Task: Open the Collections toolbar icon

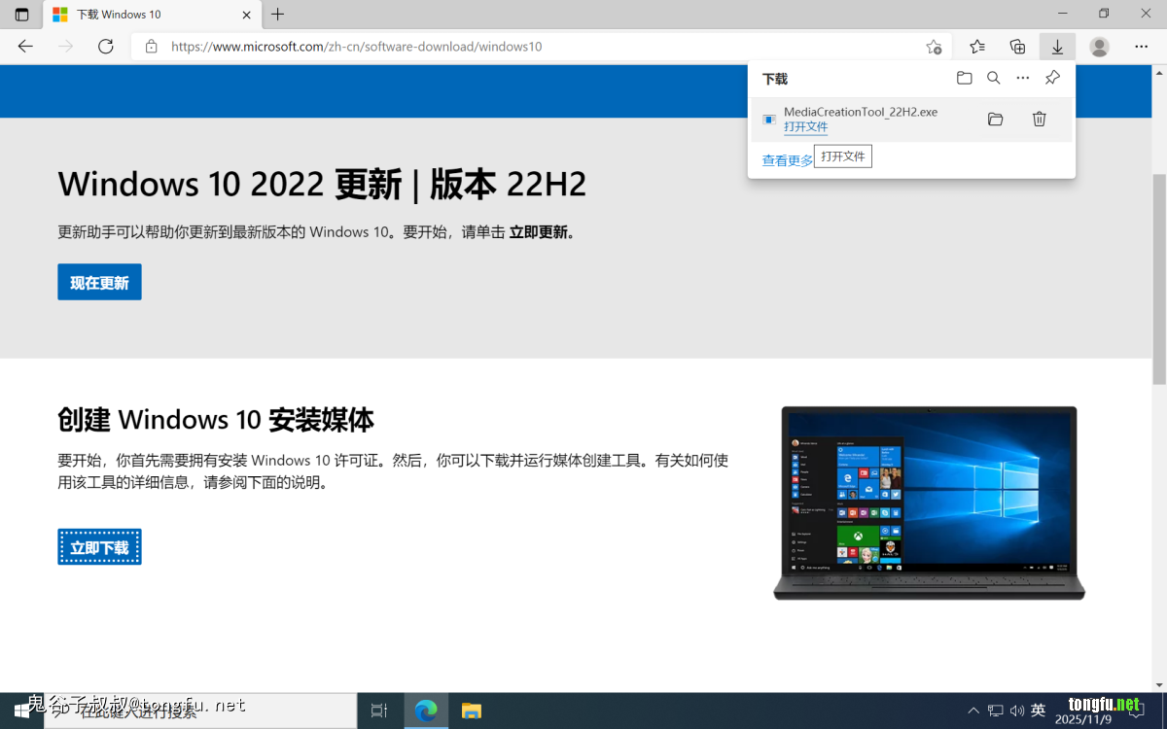Action: pos(1017,47)
